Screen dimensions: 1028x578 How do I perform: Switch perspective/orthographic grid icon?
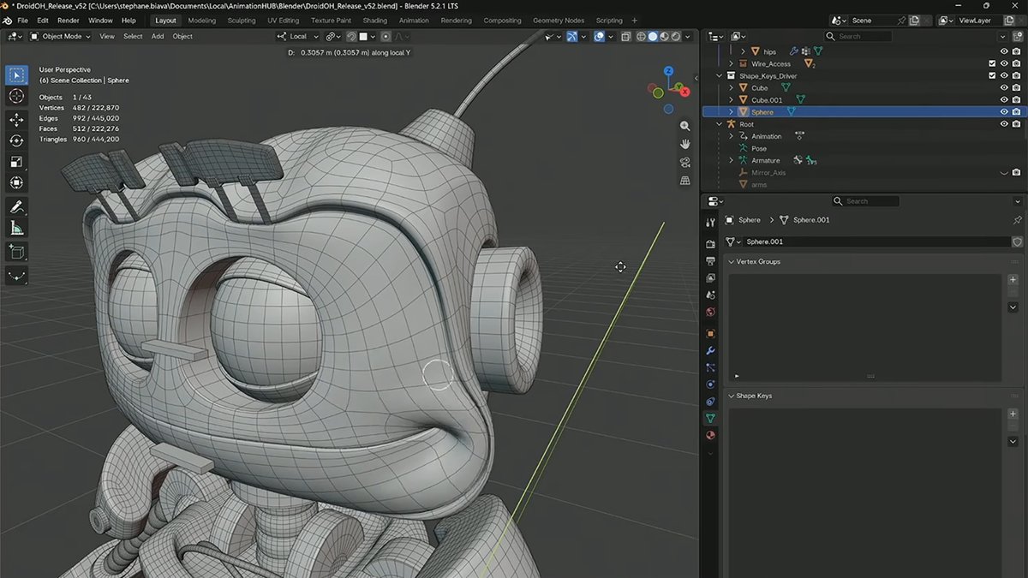tap(685, 181)
